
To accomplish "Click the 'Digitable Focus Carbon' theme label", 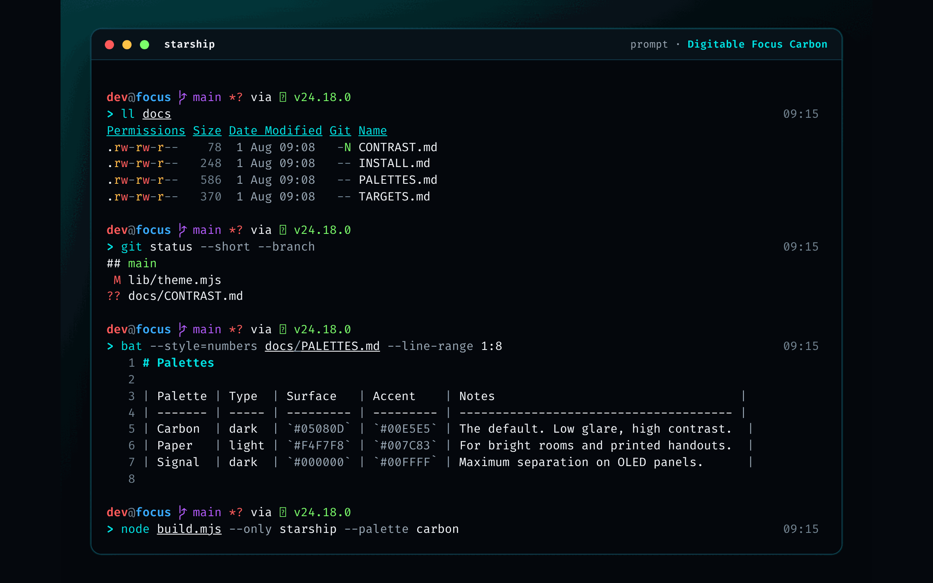I will coord(757,44).
